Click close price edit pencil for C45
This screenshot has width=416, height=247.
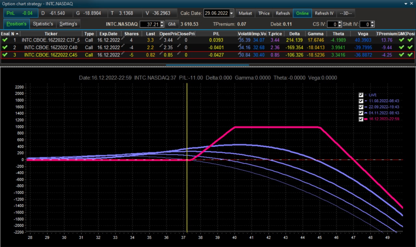pos(179,54)
